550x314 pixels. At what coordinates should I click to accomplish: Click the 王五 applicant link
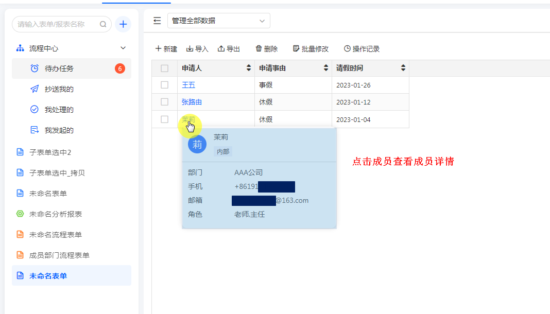click(188, 85)
